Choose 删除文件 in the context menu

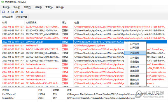click(135, 80)
